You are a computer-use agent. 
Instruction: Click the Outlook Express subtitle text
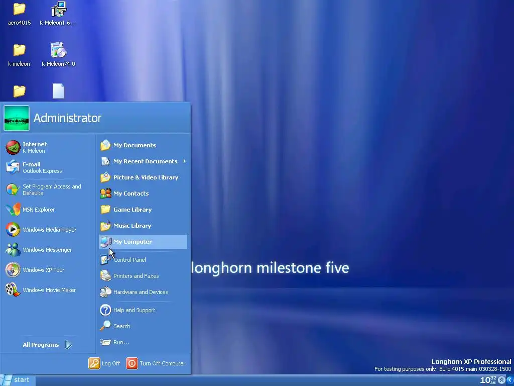(x=42, y=171)
